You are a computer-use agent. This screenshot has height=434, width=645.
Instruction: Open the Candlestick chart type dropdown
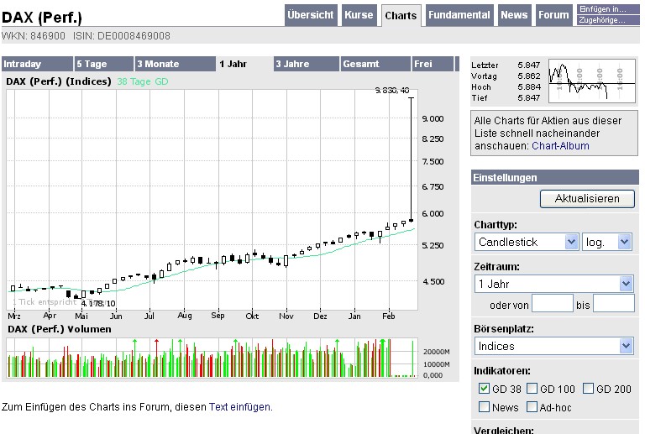point(527,242)
